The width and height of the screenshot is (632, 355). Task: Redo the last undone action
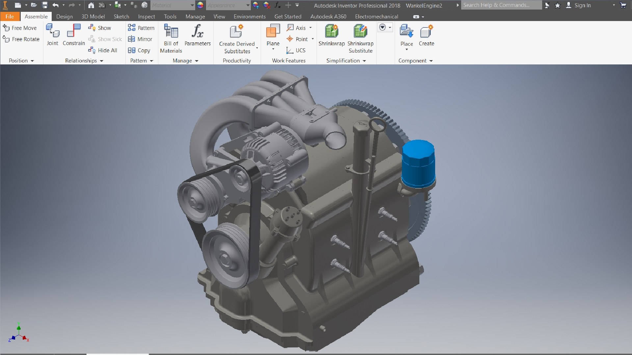pos(72,5)
